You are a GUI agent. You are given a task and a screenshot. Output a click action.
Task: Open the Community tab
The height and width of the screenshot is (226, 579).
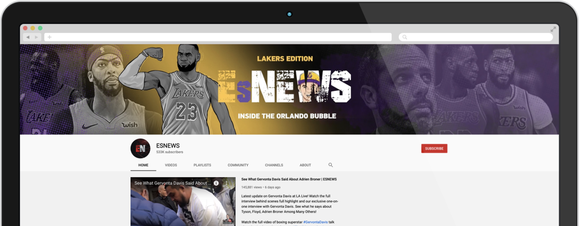[x=238, y=165]
